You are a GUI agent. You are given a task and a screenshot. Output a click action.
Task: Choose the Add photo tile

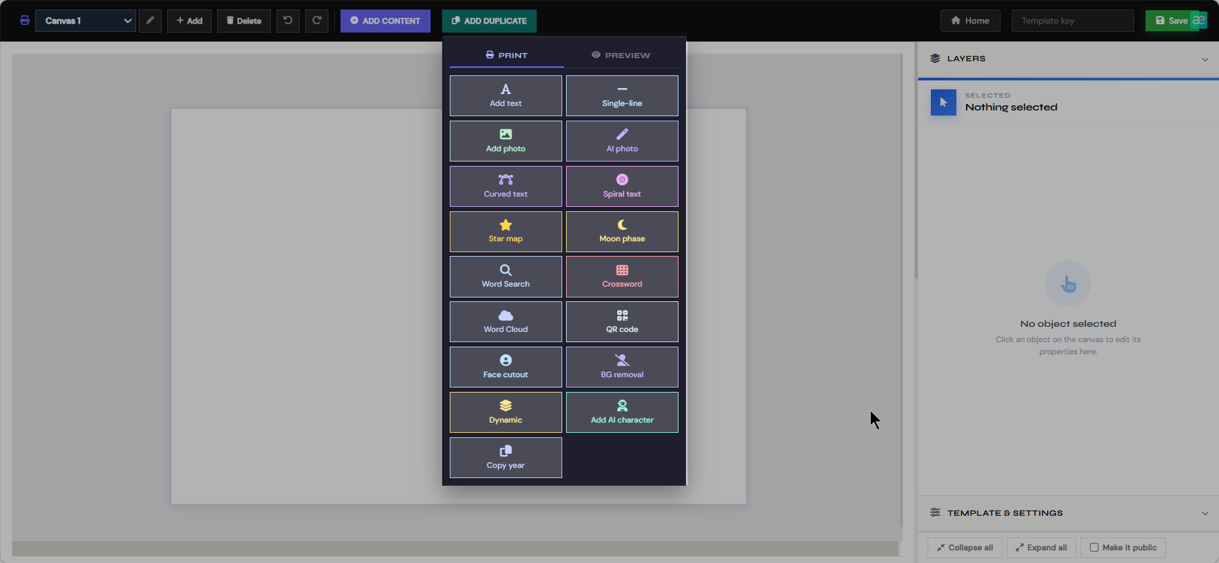pos(505,141)
